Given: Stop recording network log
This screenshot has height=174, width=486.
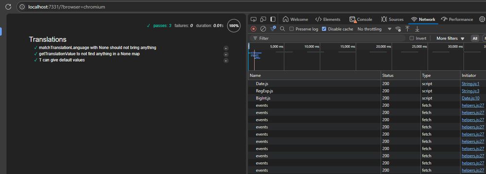Looking at the screenshot, I should click(x=254, y=29).
